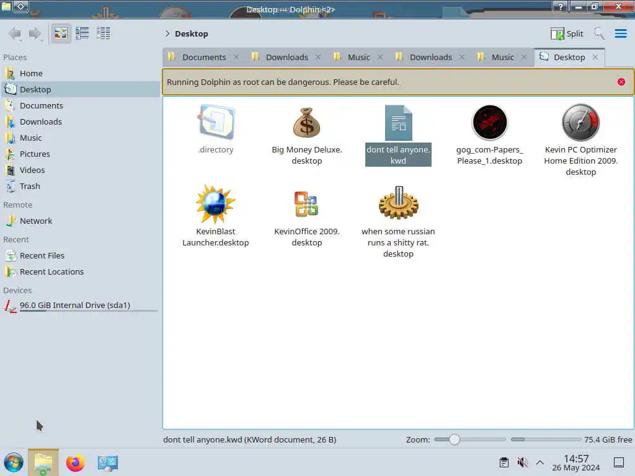The width and height of the screenshot is (635, 476).
Task: Select dont tell anyone.kwd document icon
Action: pyautogui.click(x=398, y=123)
